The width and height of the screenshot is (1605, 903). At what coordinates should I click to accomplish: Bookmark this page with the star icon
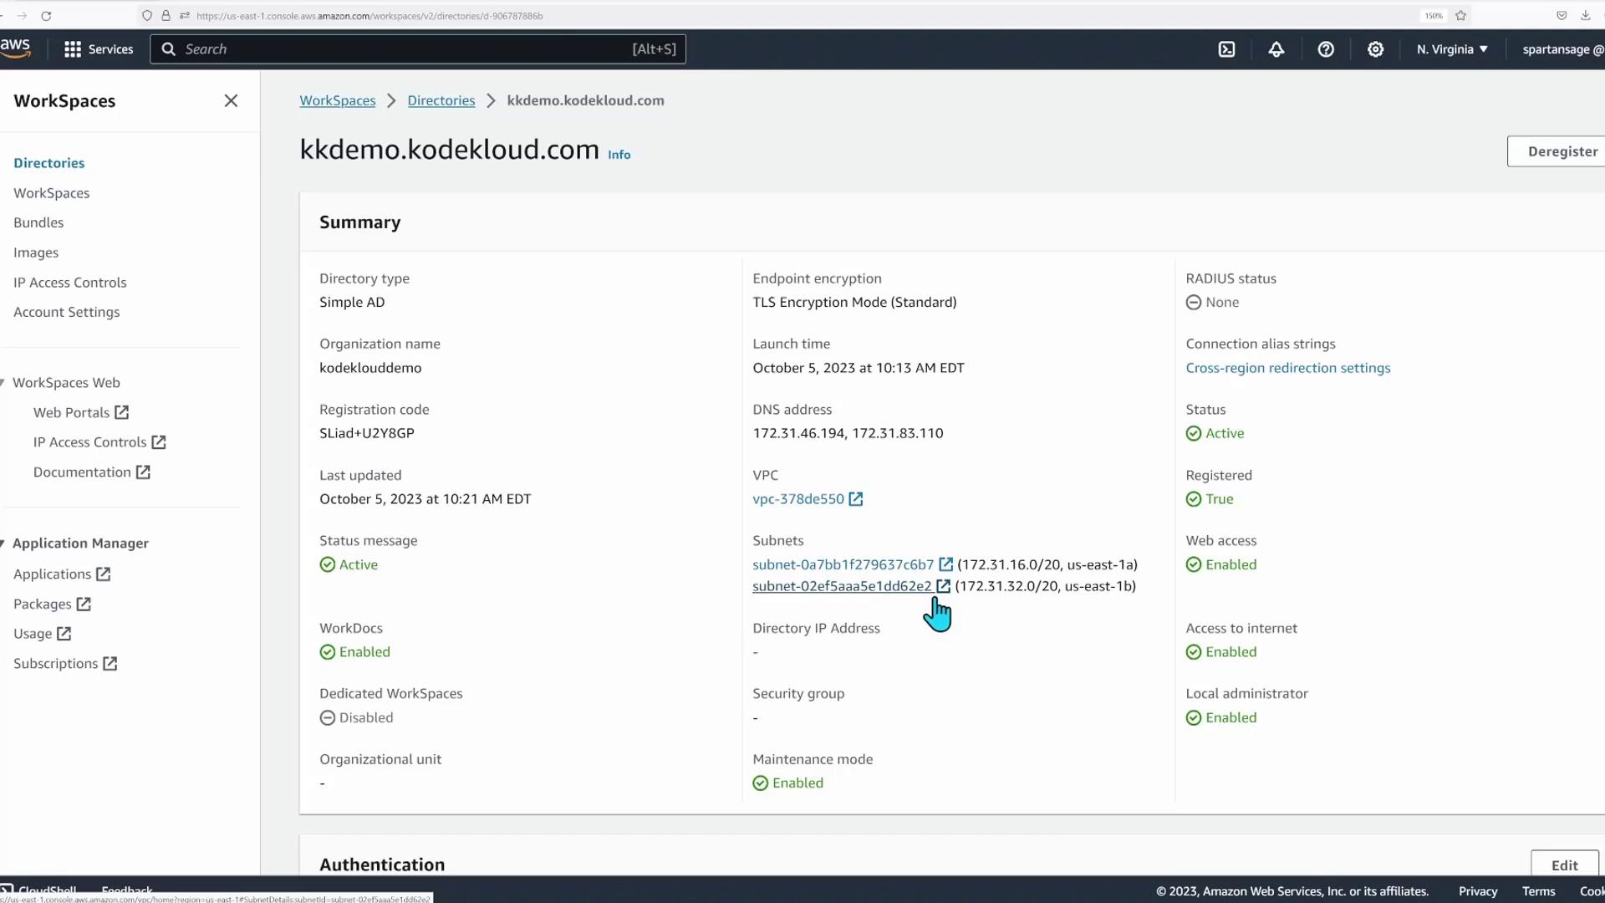tap(1460, 16)
